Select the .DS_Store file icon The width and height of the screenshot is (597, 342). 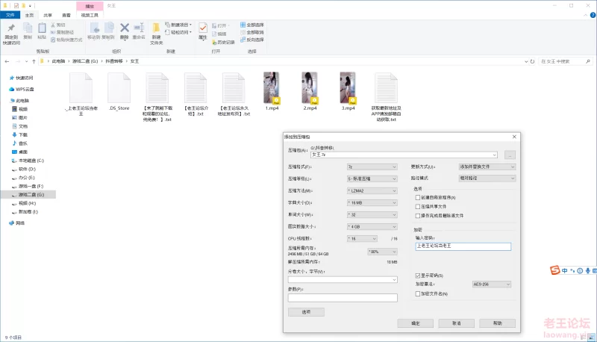(x=119, y=88)
